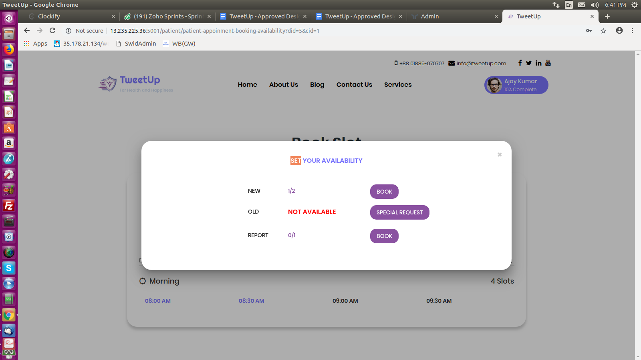641x360 pixels.
Task: Select the 09:00 AM slot
Action: (x=345, y=301)
